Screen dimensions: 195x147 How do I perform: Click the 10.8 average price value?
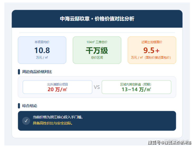(x=42, y=50)
